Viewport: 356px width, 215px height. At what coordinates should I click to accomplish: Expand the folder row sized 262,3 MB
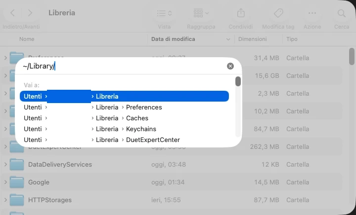pyautogui.click(x=5, y=146)
